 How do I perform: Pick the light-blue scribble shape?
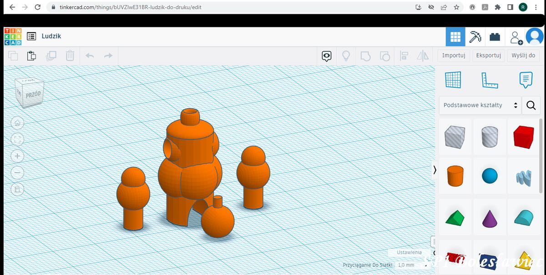click(x=524, y=177)
